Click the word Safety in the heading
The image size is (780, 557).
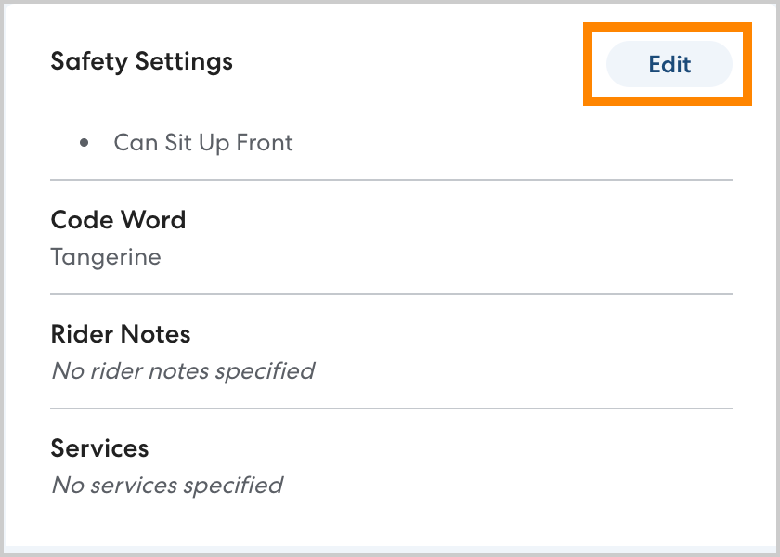point(90,61)
